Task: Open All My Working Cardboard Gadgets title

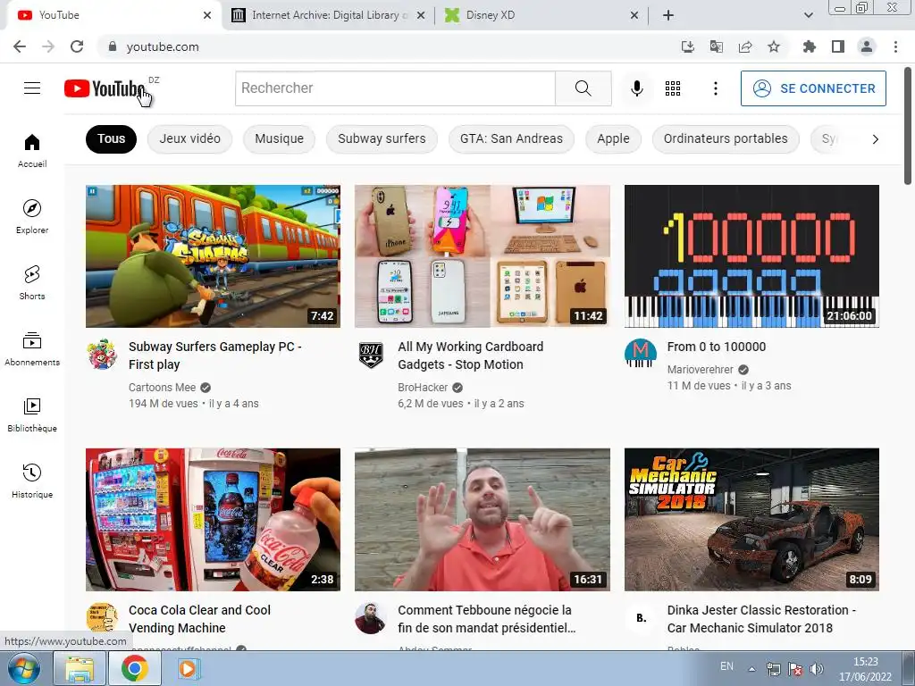Action: pyautogui.click(x=470, y=356)
